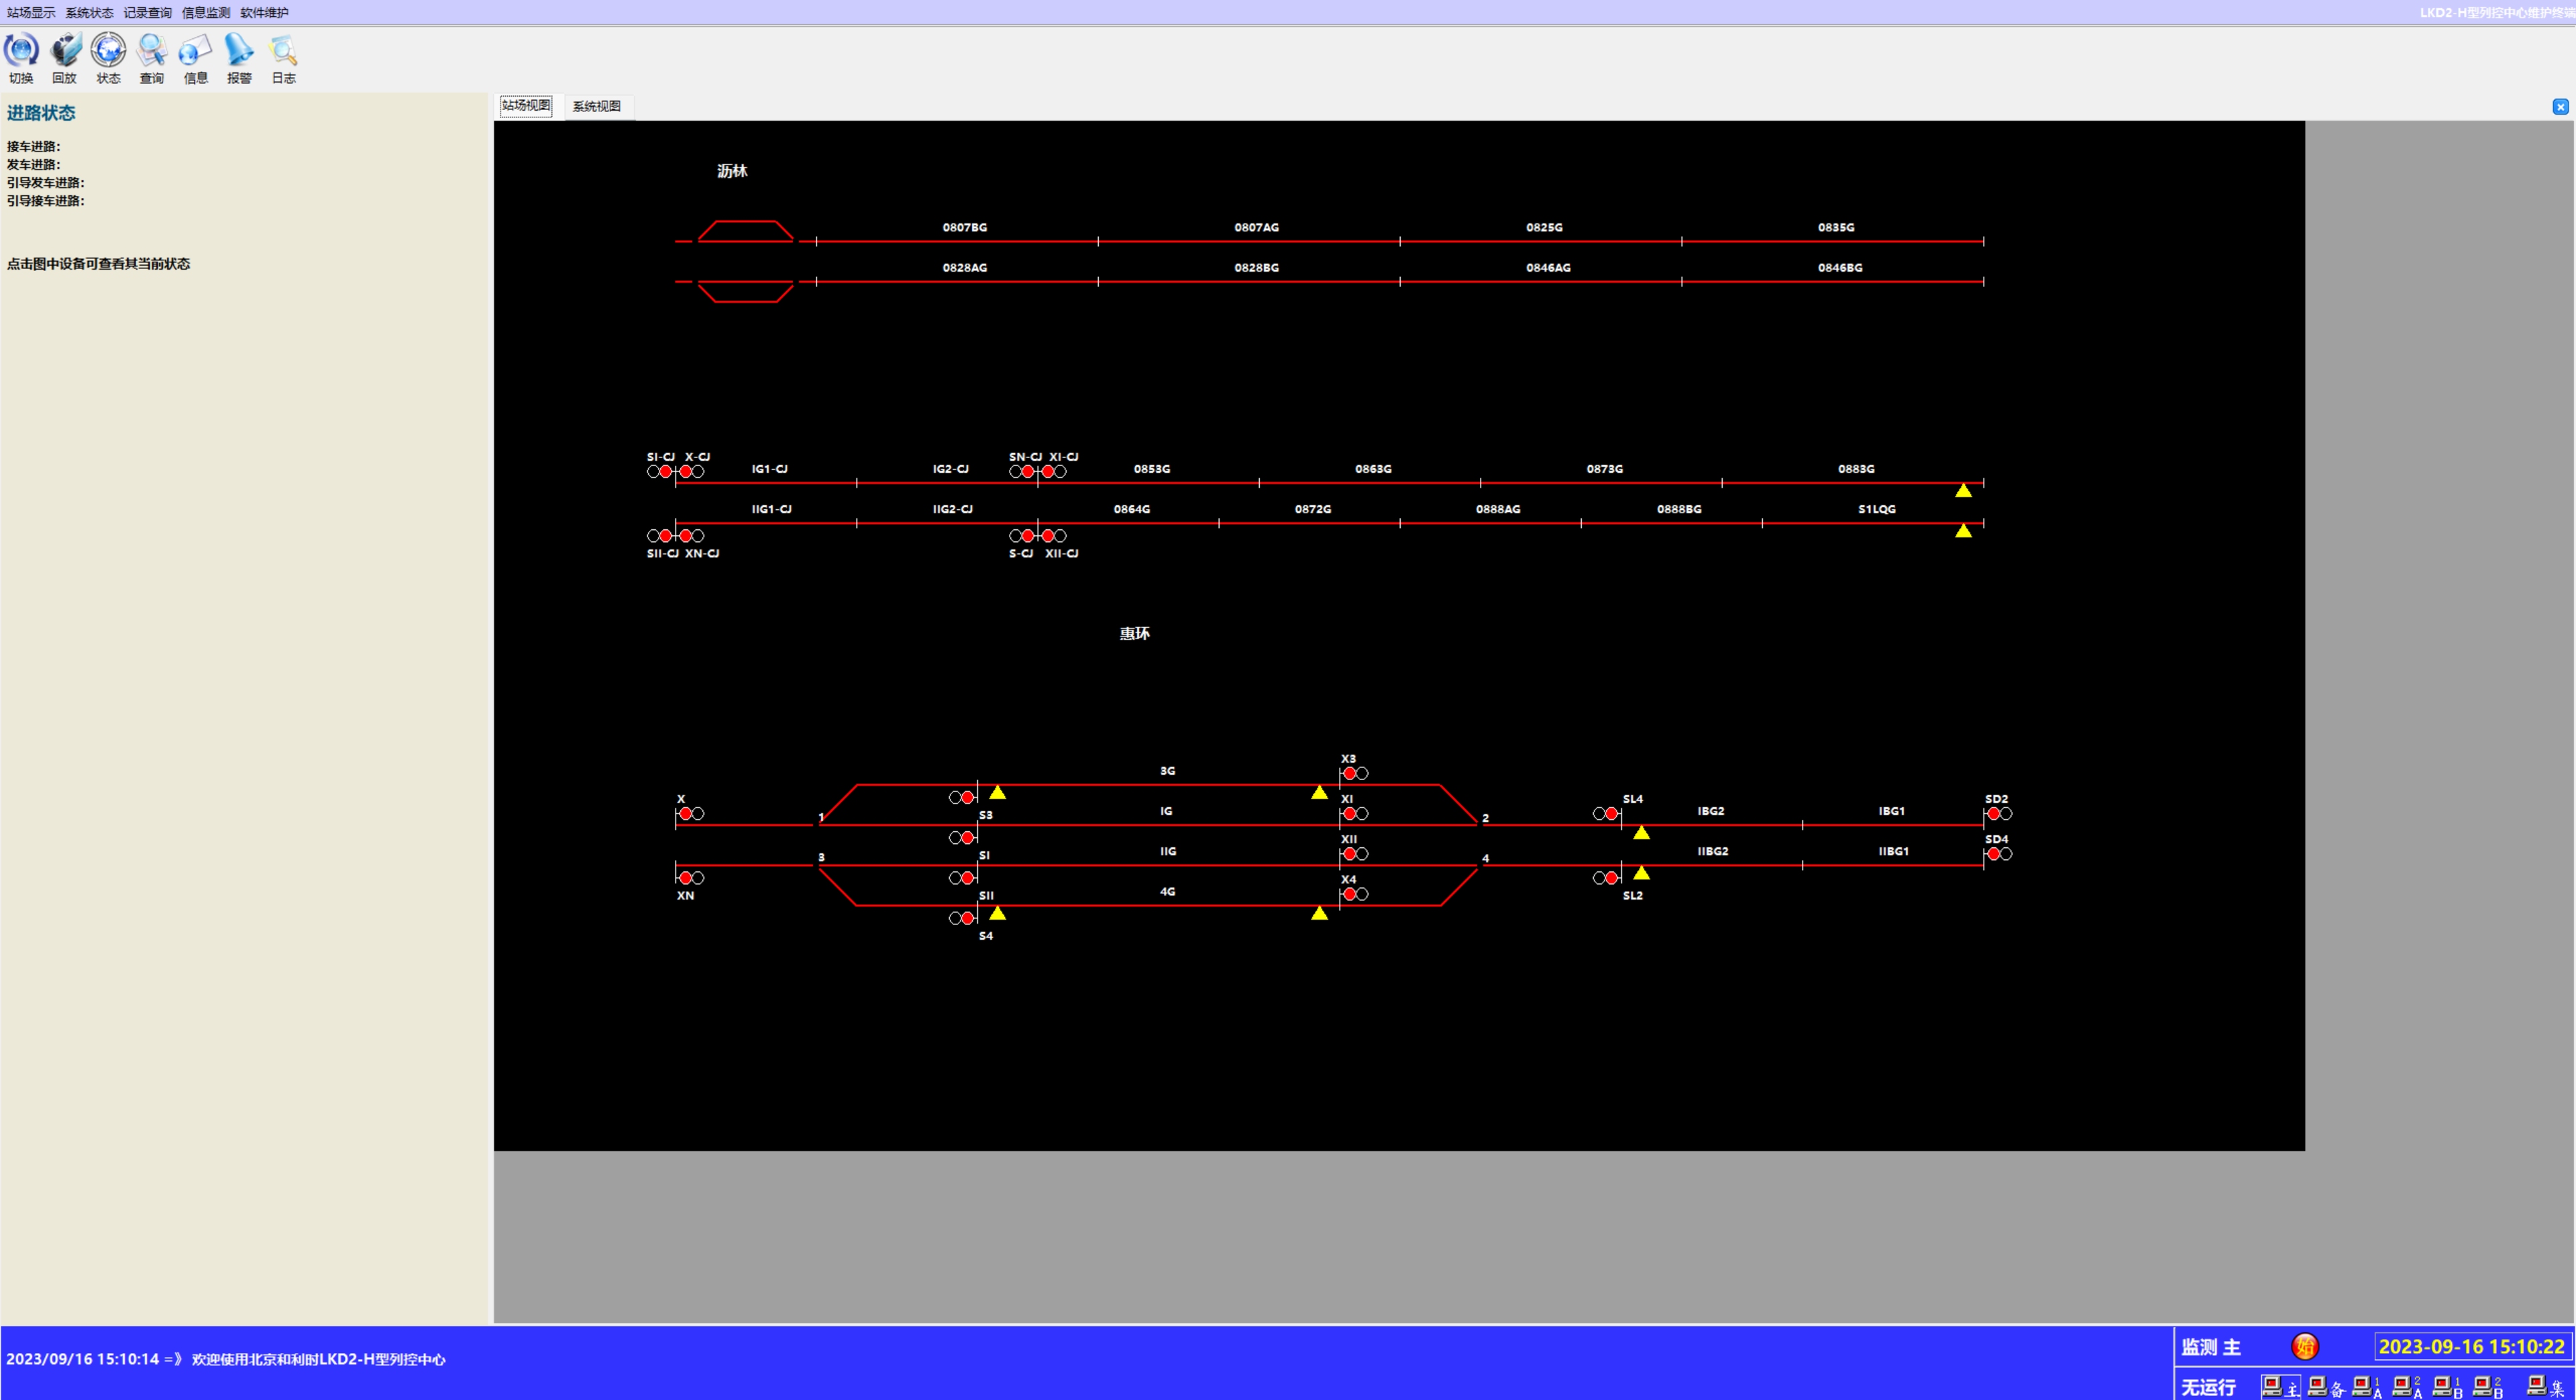The width and height of the screenshot is (2576, 1400).
Task: Select signal X3 indicator
Action: (x=1355, y=774)
